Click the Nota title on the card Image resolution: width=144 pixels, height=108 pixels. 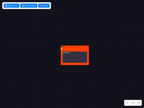(x=63, y=46)
